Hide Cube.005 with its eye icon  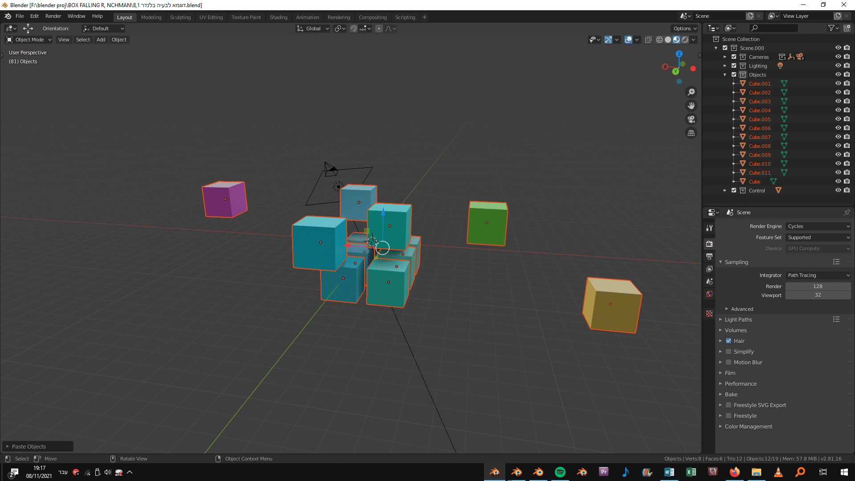[x=838, y=119]
